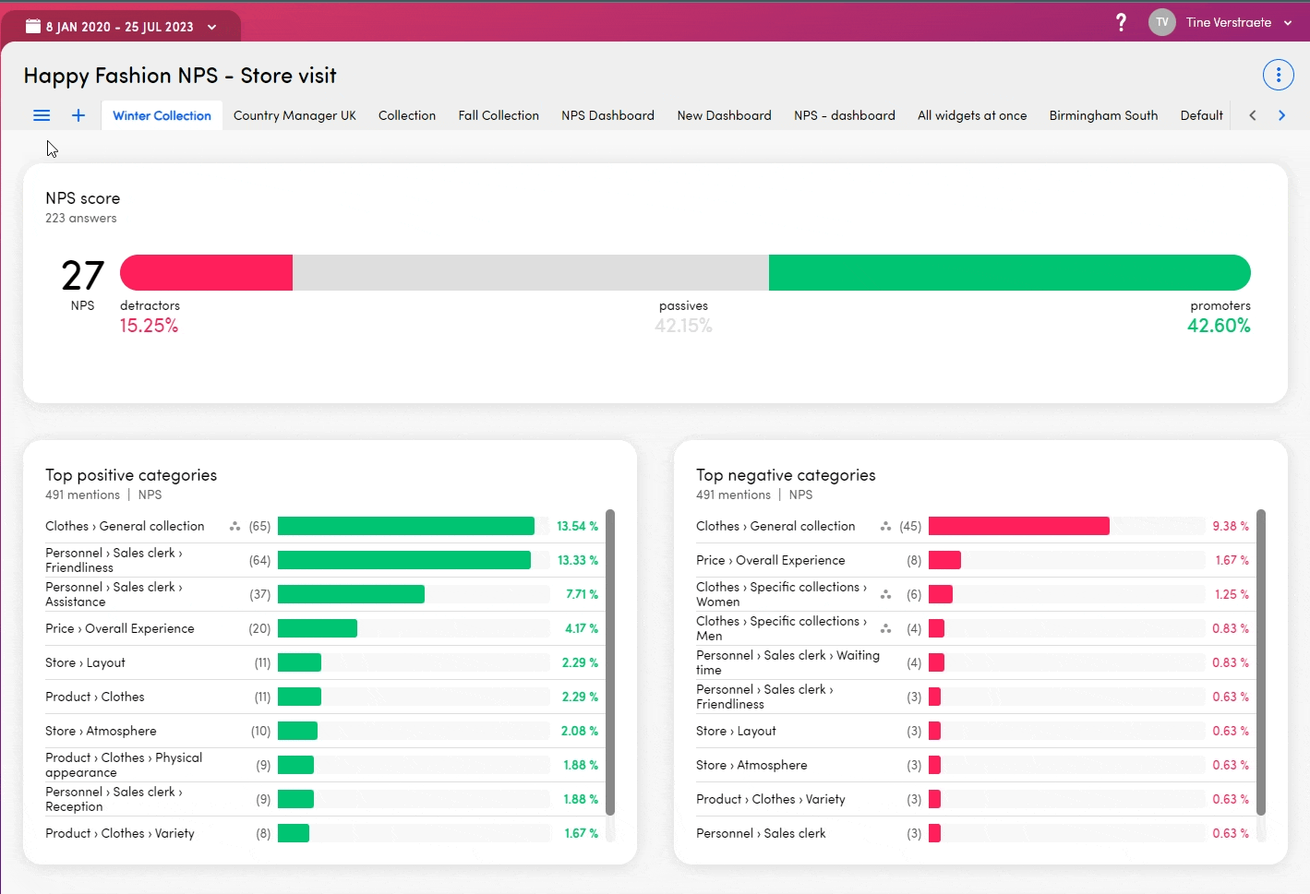This screenshot has width=1310, height=894.
Task: Add a new dashboard with plus icon
Action: click(x=78, y=115)
